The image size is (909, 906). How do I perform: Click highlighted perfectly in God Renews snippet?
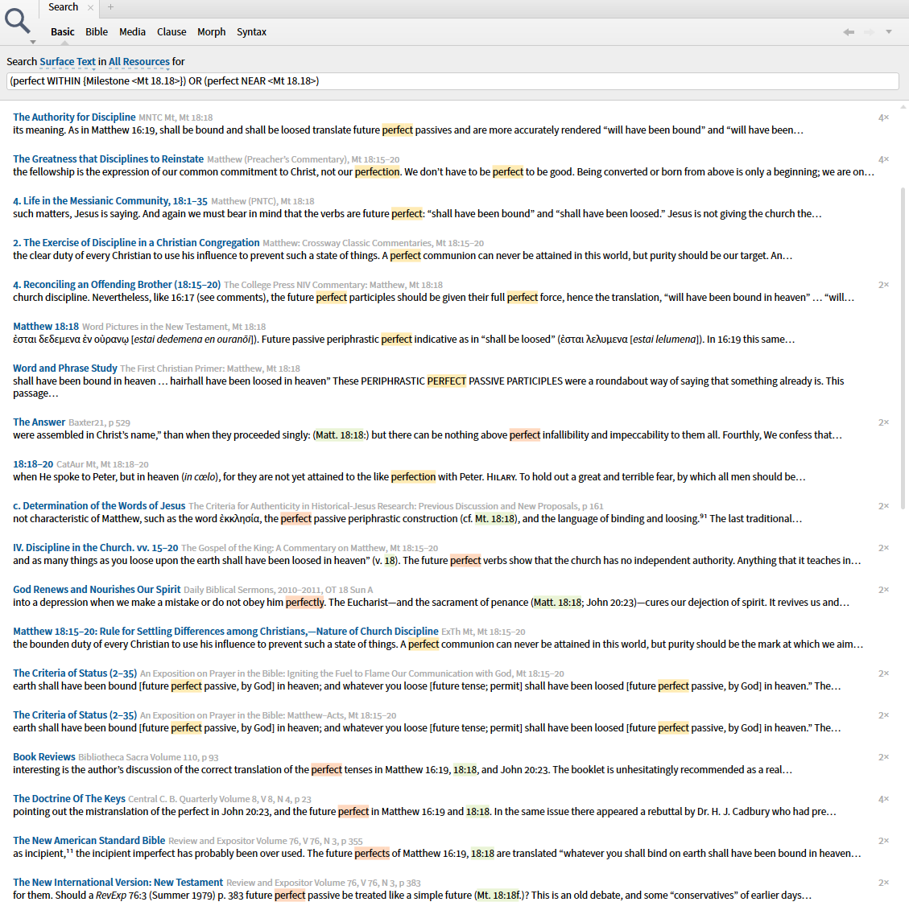tap(305, 603)
